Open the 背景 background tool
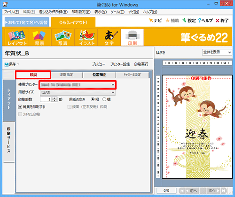Screen dimensions: 235x197 39,38
